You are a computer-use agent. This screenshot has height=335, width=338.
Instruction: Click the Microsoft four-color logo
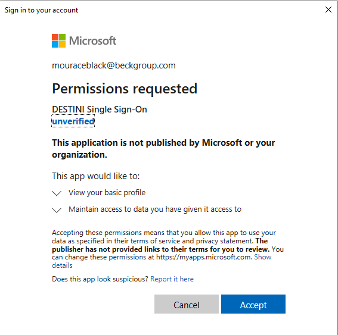[58, 40]
